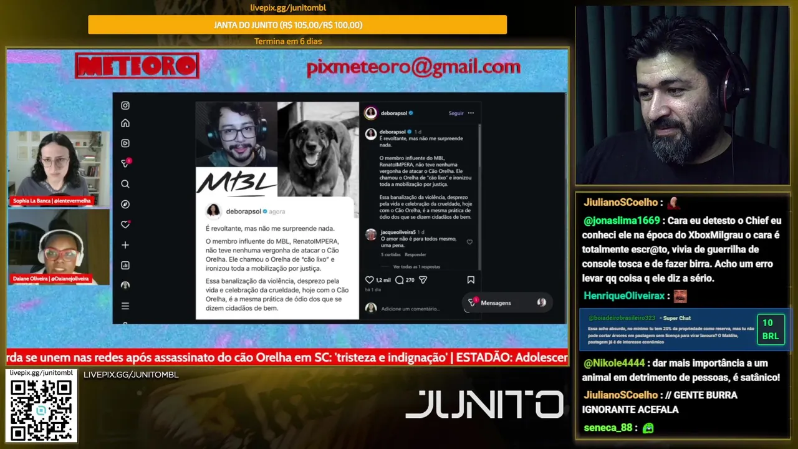Click Daiane Oliveira webcam thumbnail
The height and width of the screenshot is (449, 798).
58,247
